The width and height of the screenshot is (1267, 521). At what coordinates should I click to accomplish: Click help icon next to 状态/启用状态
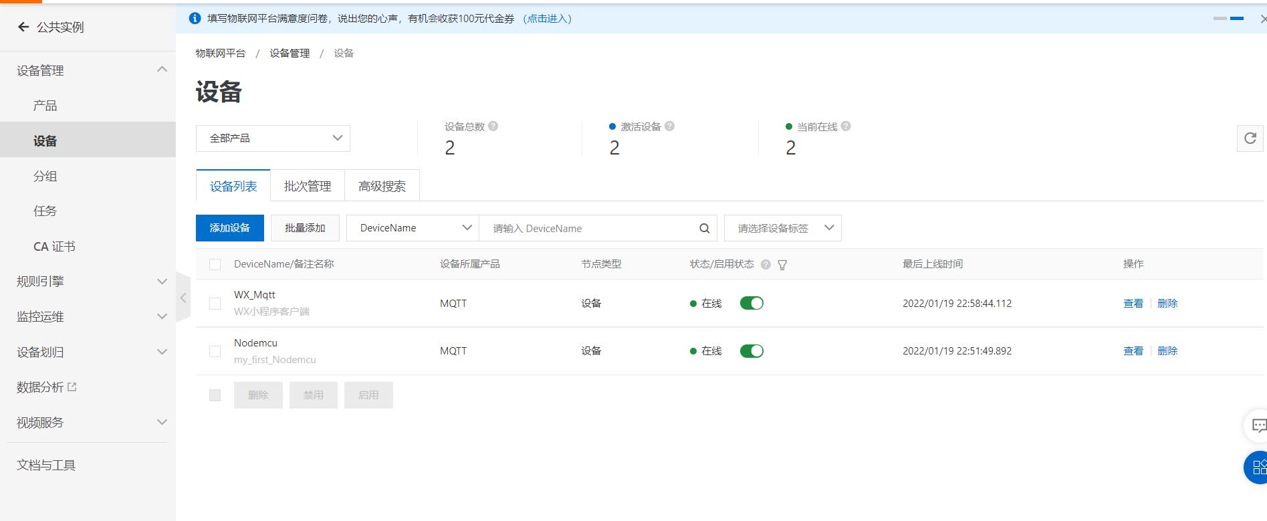pos(766,264)
